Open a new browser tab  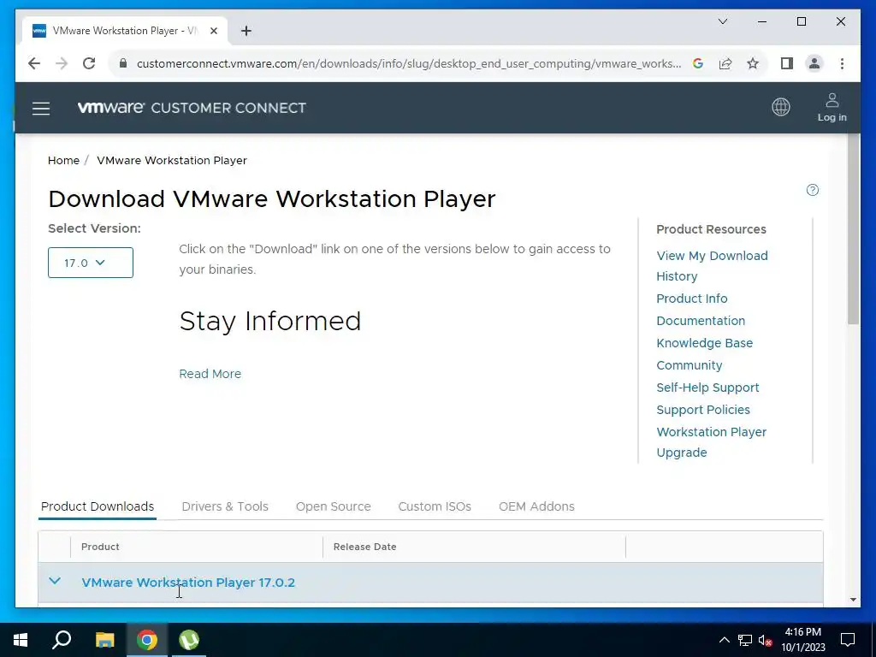pyautogui.click(x=246, y=31)
